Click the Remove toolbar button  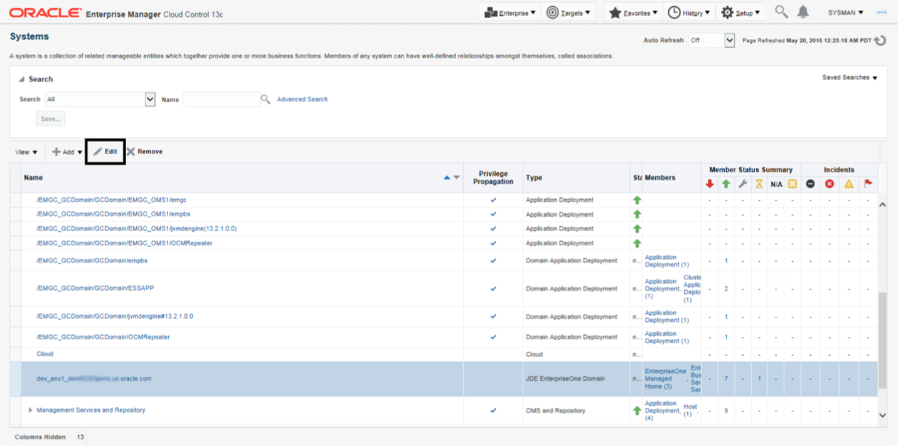[x=144, y=152]
